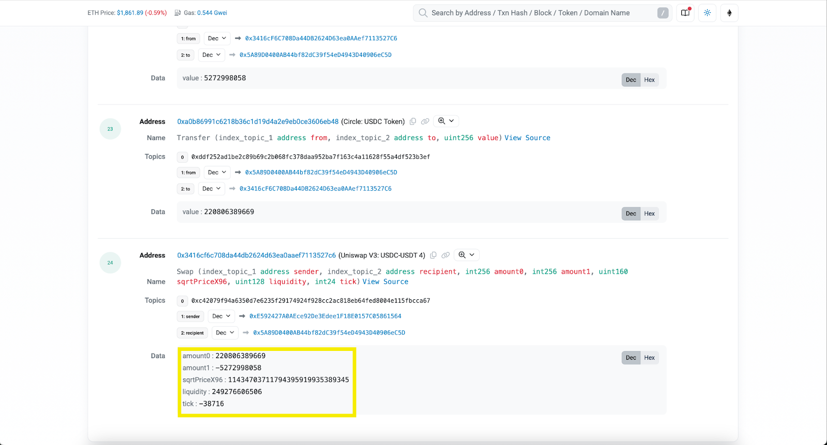Click the 0.544 Gwei gas link

[x=212, y=13]
